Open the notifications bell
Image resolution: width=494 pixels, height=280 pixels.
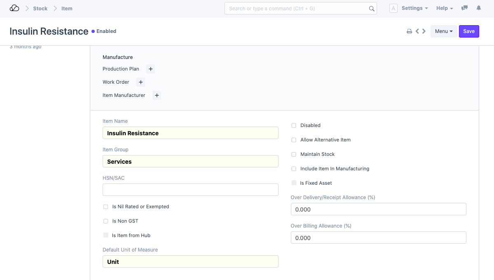coord(479,8)
